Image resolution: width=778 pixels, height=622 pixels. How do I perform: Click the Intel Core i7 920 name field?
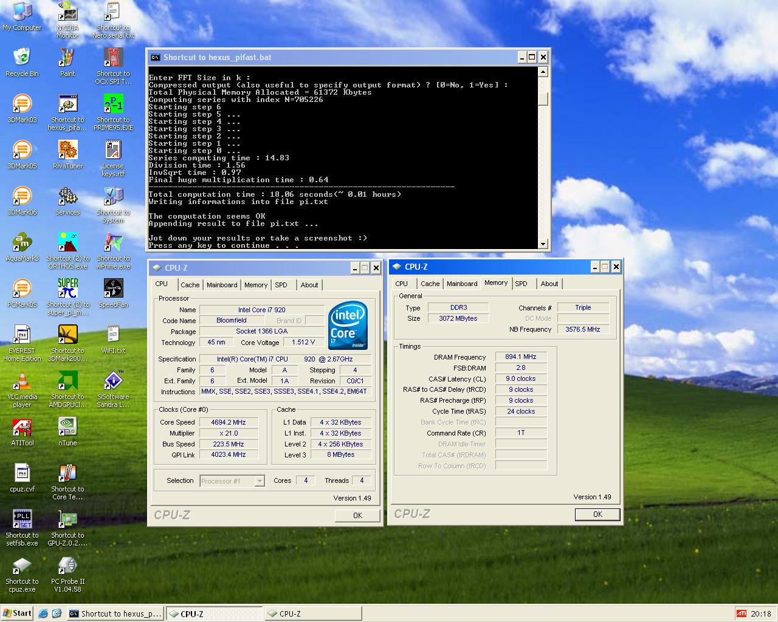261,310
